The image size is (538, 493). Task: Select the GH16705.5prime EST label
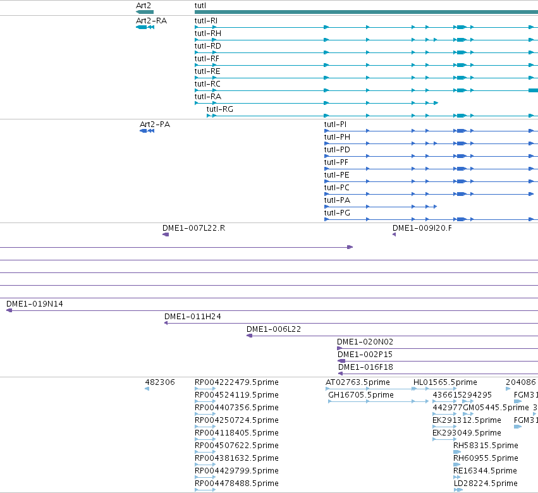361,395
